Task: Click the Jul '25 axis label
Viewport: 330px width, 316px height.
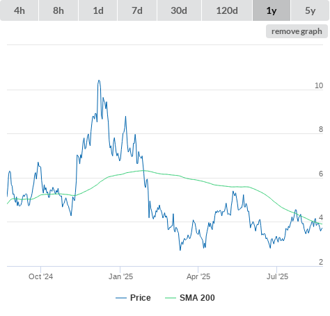Action: pyautogui.click(x=277, y=276)
